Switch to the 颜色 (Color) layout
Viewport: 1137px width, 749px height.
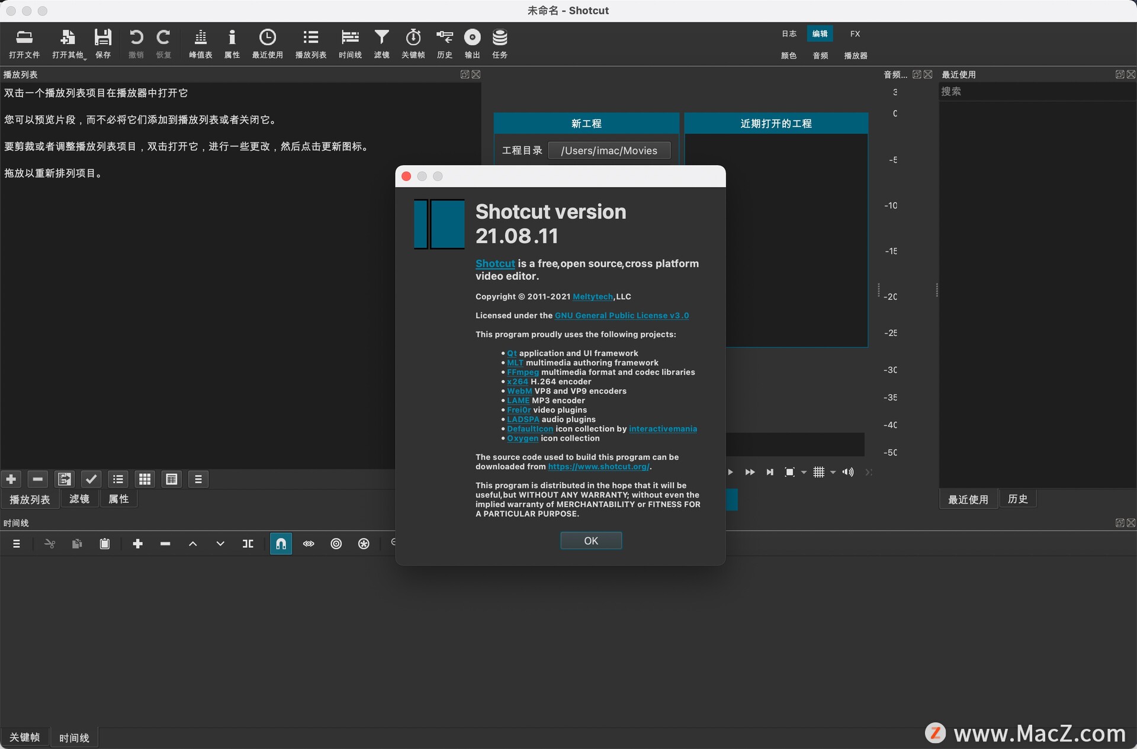pos(789,56)
